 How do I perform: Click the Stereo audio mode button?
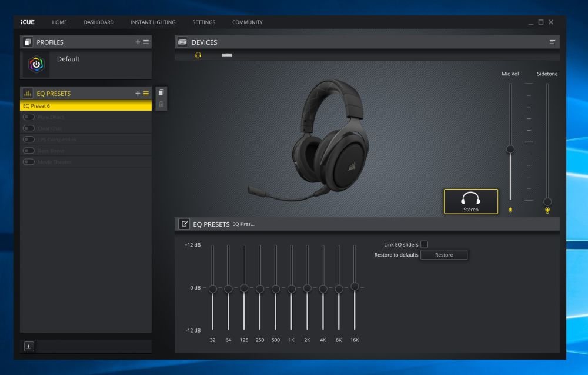point(470,201)
